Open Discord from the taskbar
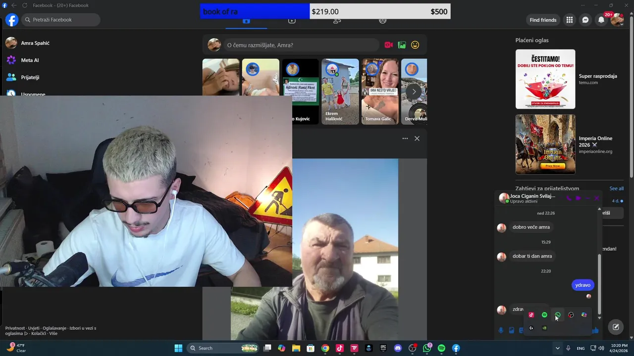634x356 pixels. pos(398,348)
